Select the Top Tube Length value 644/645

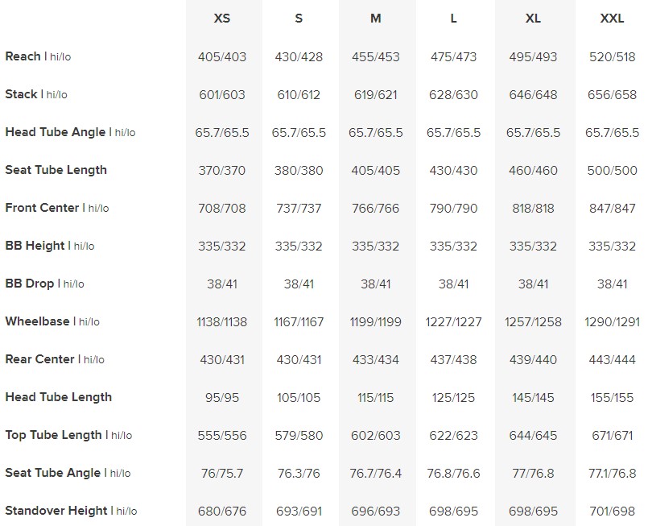534,436
